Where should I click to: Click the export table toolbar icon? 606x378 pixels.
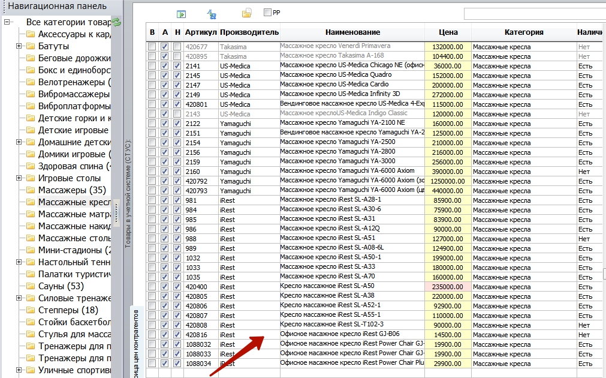pos(181,14)
